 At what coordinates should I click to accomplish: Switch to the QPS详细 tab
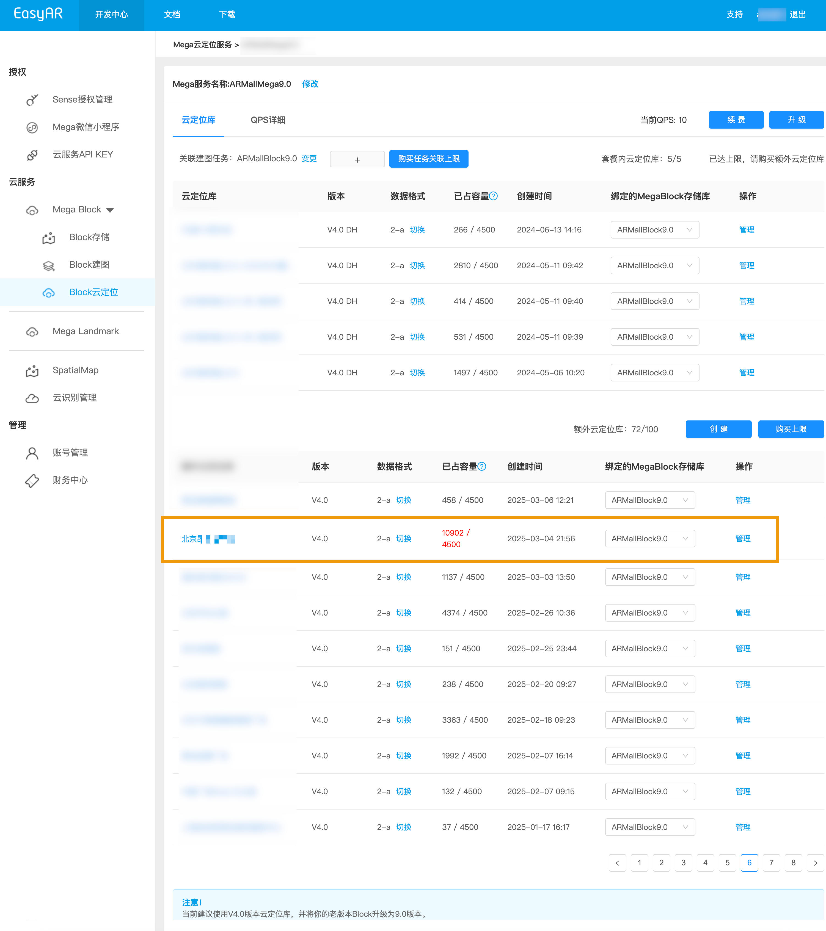point(268,120)
